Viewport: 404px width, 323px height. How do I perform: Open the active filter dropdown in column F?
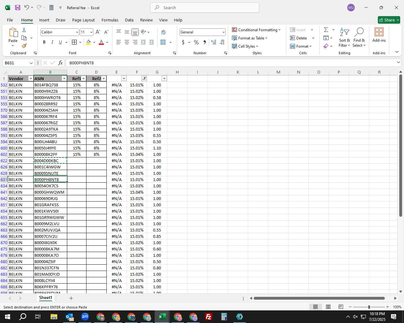coord(144,79)
